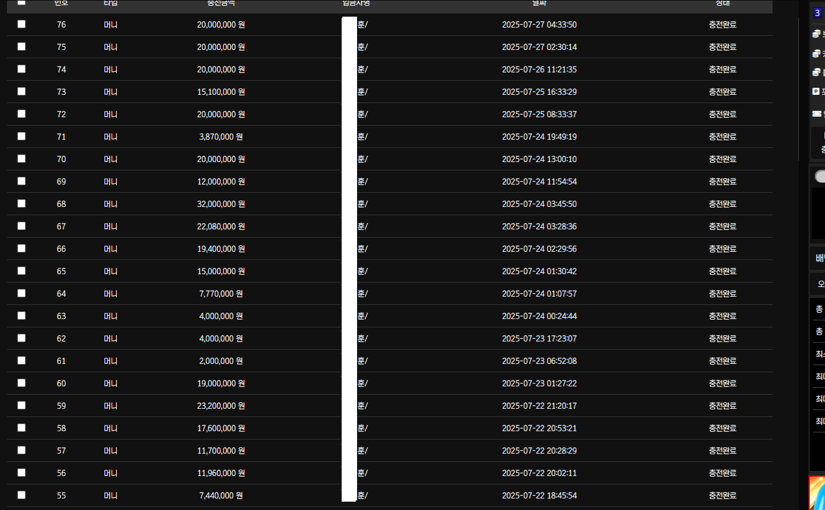Viewport: 825px width, 510px height.
Task: Click the third coin stack icon in sidebar
Action: [816, 72]
